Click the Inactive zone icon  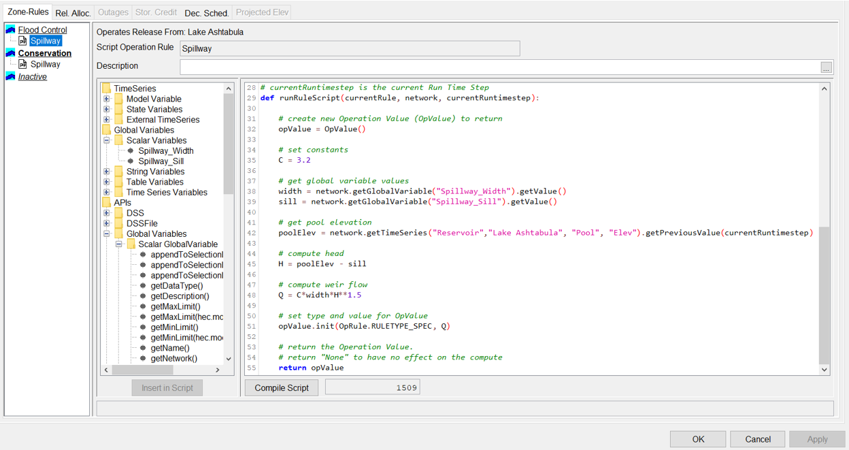tap(10, 77)
